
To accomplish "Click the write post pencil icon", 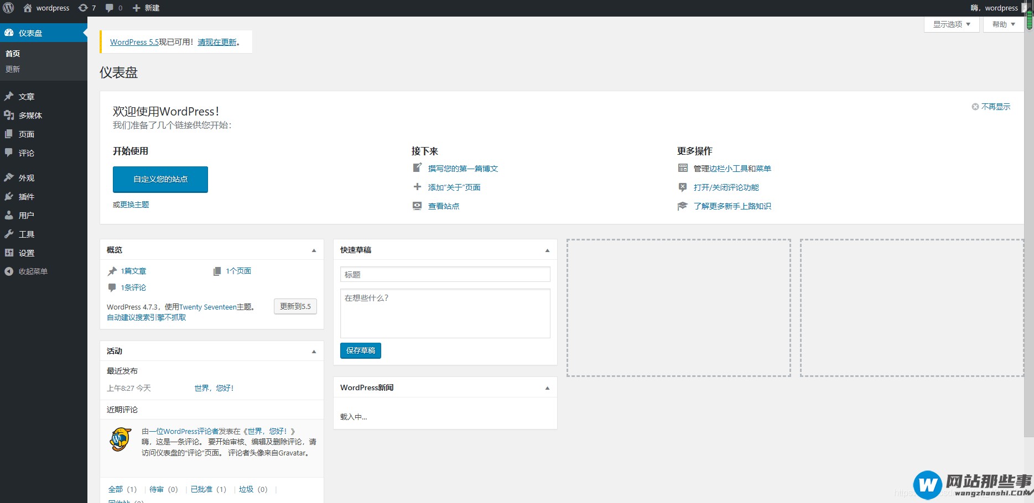I will click(417, 167).
